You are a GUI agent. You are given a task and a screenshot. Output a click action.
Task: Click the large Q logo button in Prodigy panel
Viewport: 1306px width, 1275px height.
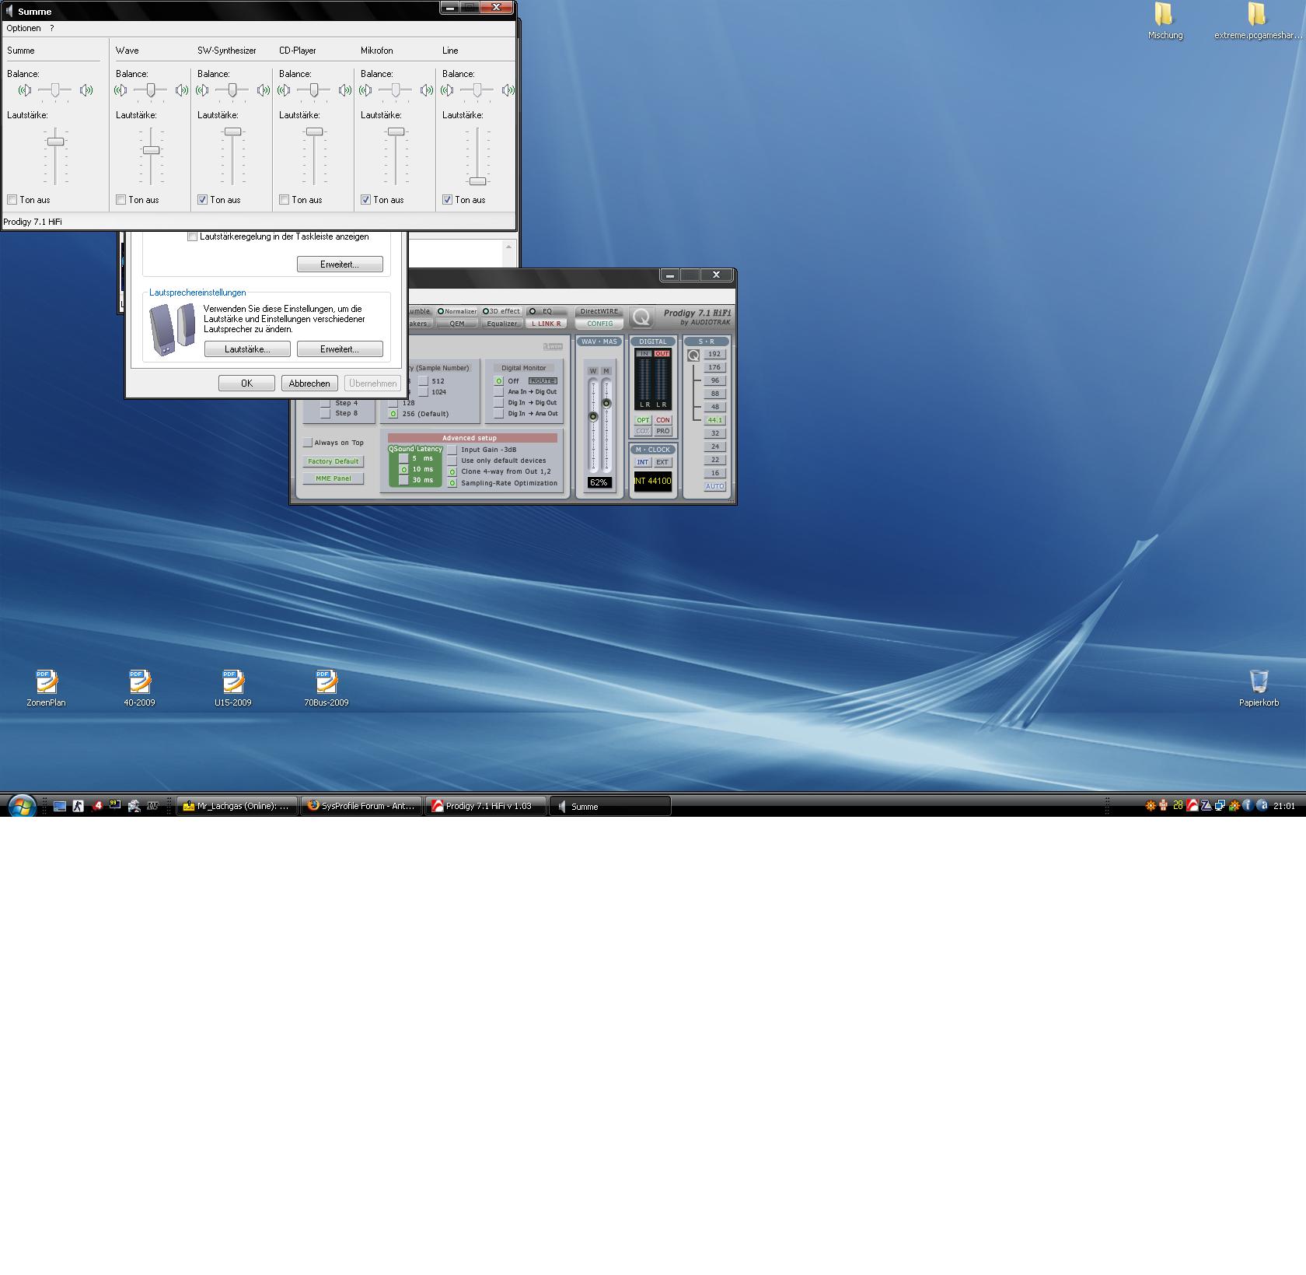tap(641, 317)
